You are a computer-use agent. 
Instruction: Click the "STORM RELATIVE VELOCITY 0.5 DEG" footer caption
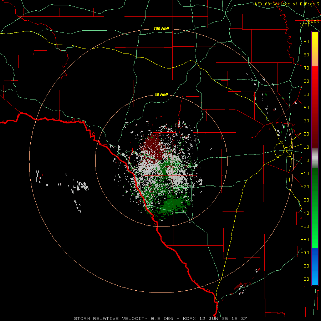point(123,319)
